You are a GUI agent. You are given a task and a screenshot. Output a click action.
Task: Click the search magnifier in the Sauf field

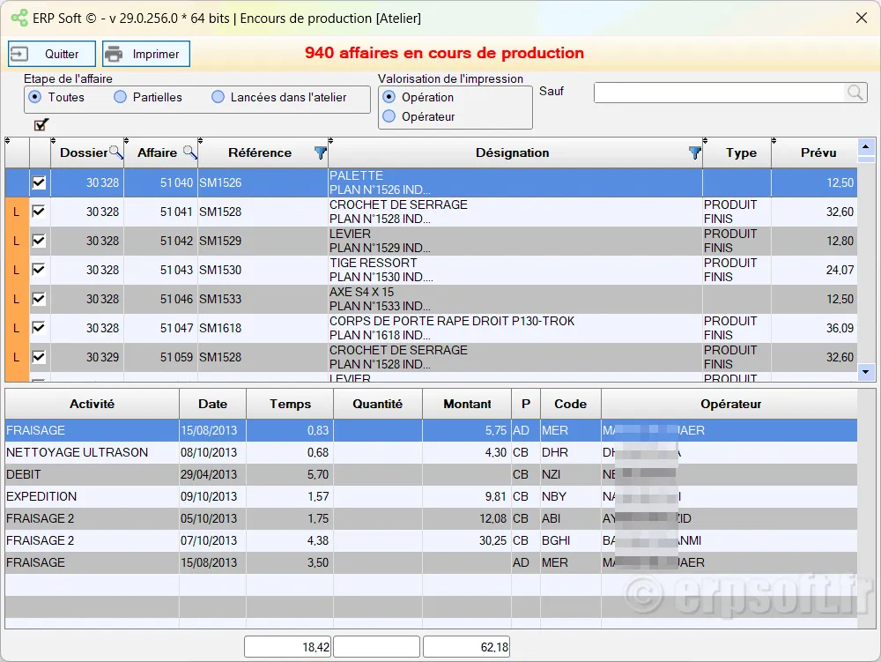(855, 93)
